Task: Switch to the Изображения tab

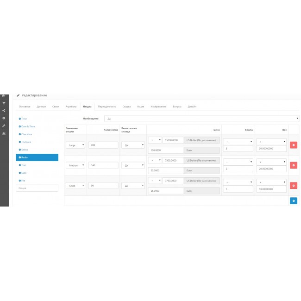Action: (x=158, y=107)
